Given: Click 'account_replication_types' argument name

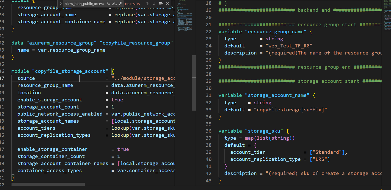Looking at the screenshot, I should (x=54, y=135).
